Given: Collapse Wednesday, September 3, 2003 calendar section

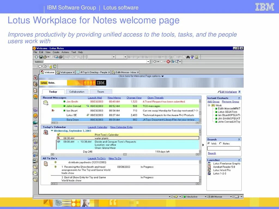Looking at the screenshot, I should click(x=52, y=131).
